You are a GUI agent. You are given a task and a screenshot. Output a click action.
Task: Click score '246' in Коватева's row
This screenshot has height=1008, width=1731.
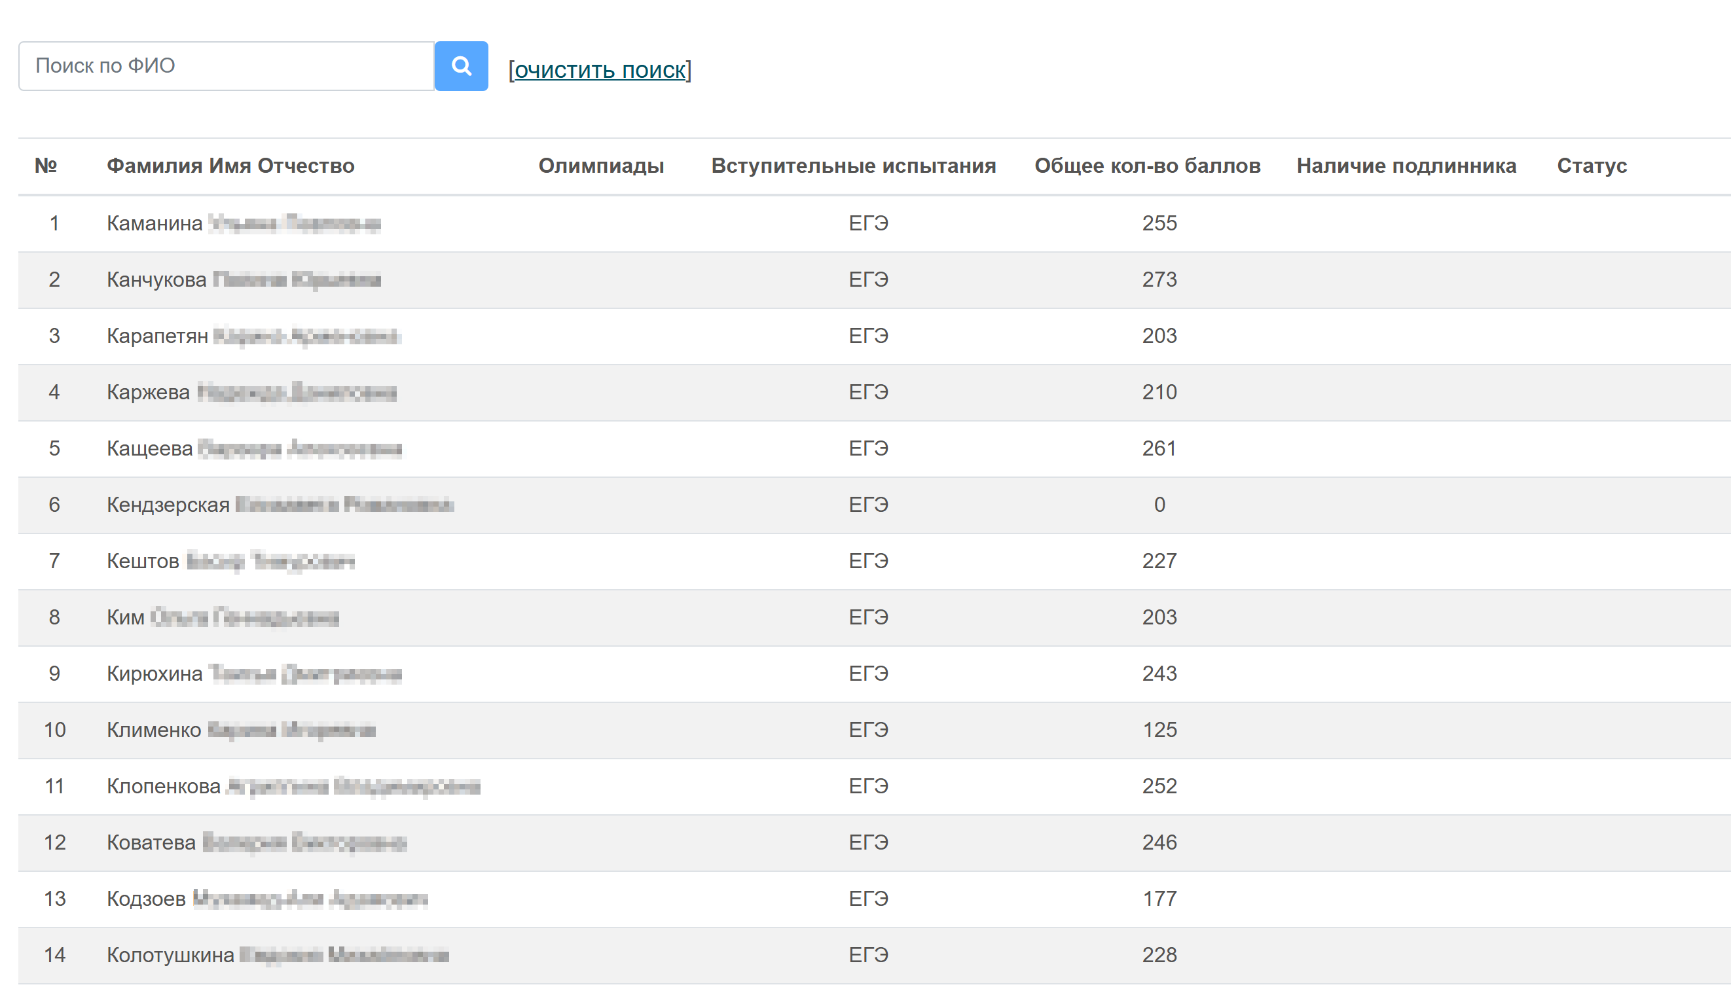(1159, 842)
